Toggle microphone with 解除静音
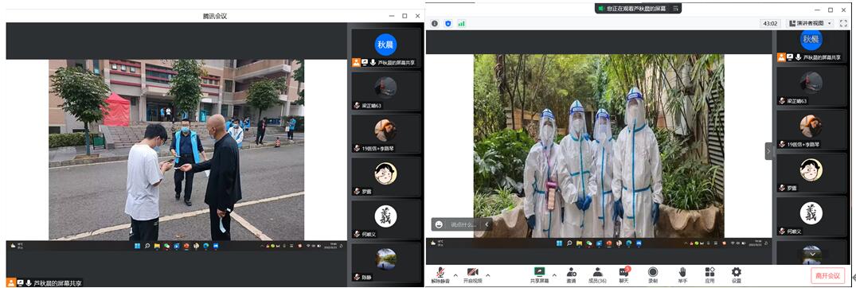The image size is (856, 288). coord(440,275)
